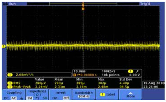Open the Bandwidth 20MHz selector
Image resolution: width=166 pixels, height=102 pixels.
click(84, 95)
